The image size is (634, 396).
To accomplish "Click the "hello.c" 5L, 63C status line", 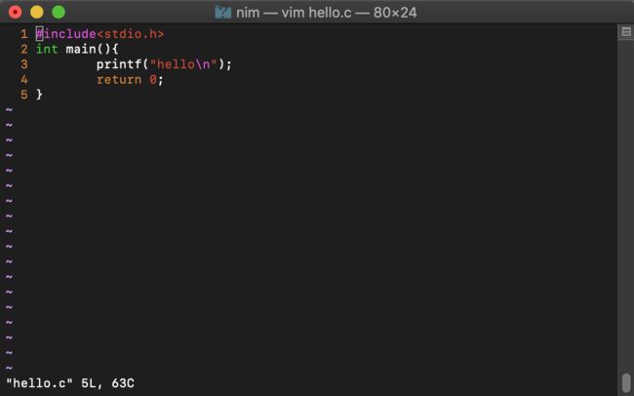I will [70, 383].
